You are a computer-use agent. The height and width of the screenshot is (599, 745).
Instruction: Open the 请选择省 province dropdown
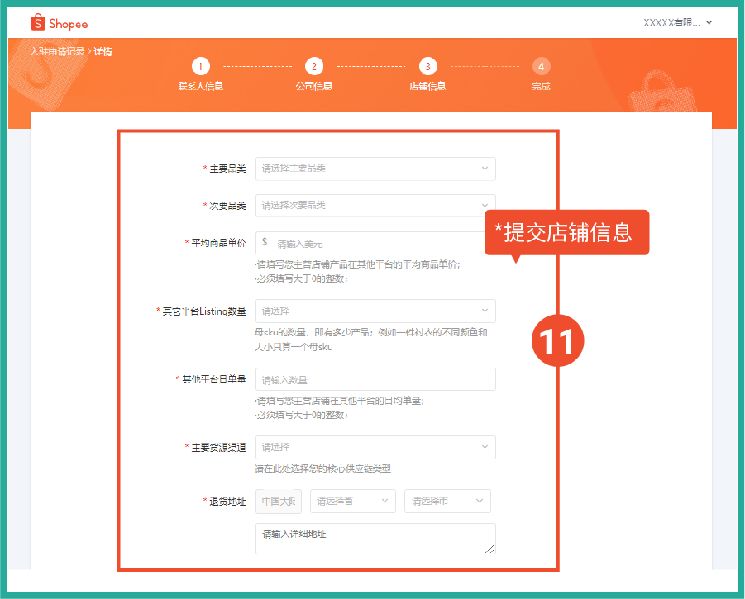tap(352, 502)
